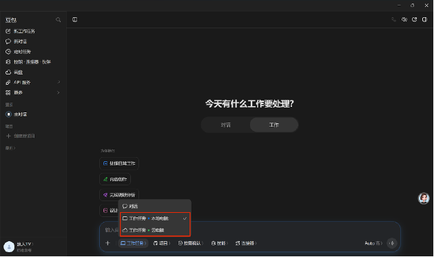Image resolution: width=434 pixels, height=257 pixels.
Task: Click the 内容创作 suggestion chip
Action: [x=115, y=179]
